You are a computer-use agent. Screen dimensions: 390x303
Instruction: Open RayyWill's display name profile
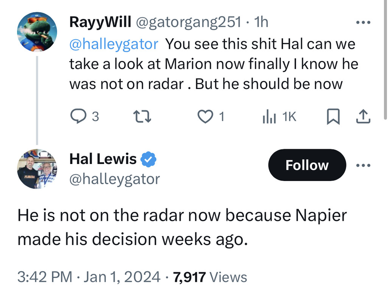[100, 22]
